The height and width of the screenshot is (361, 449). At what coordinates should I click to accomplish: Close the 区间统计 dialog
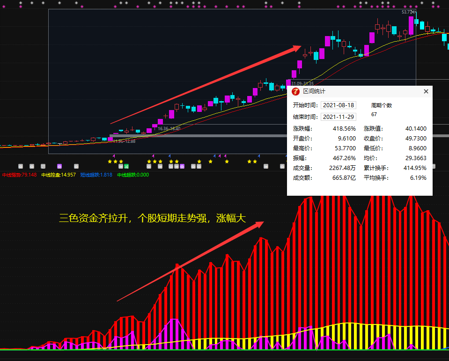click(426, 91)
